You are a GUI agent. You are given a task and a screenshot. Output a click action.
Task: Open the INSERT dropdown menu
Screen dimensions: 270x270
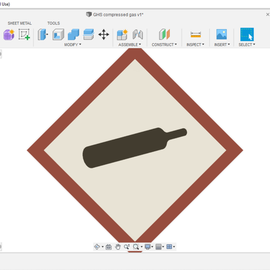point(222,44)
